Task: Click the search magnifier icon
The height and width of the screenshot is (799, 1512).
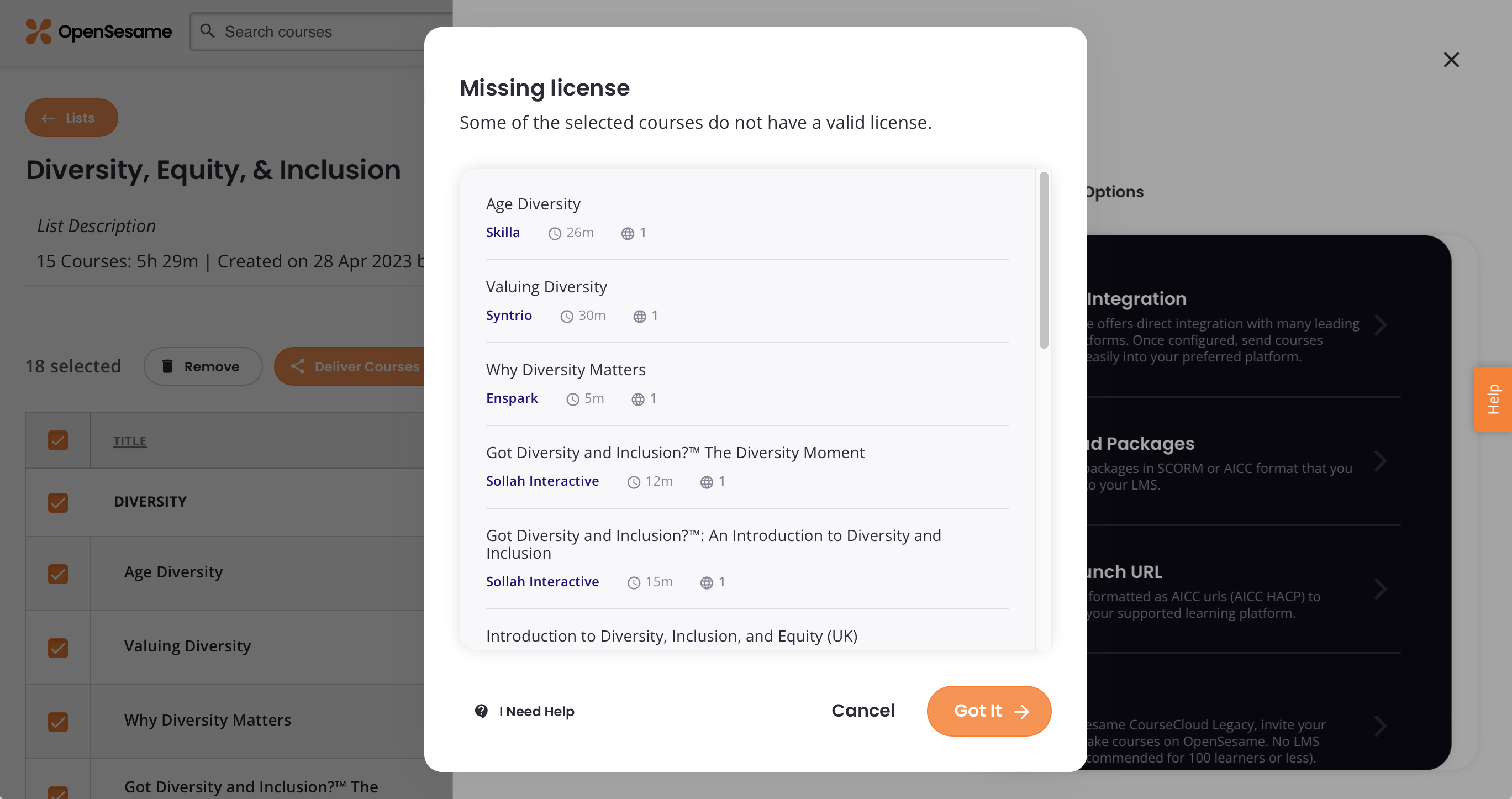Action: click(207, 30)
